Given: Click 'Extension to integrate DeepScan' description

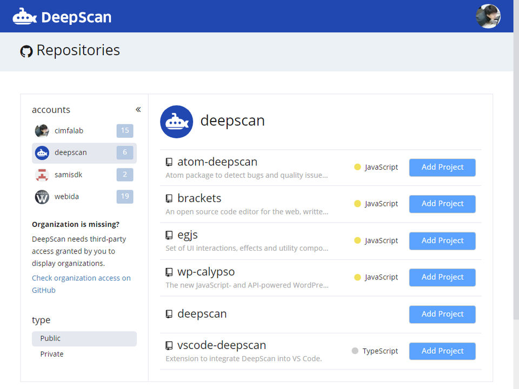Looking at the screenshot, I should click(x=244, y=359).
